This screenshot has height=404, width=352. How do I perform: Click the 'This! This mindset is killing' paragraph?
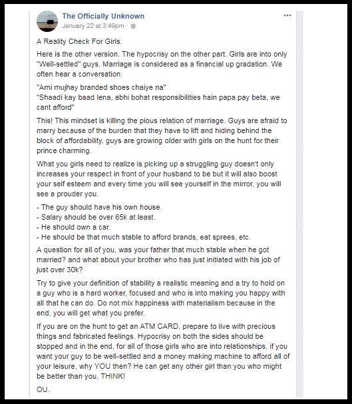162,136
